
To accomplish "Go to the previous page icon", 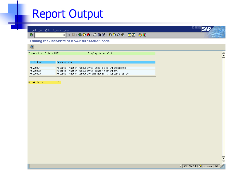I will pyautogui.click(x=114, y=35).
